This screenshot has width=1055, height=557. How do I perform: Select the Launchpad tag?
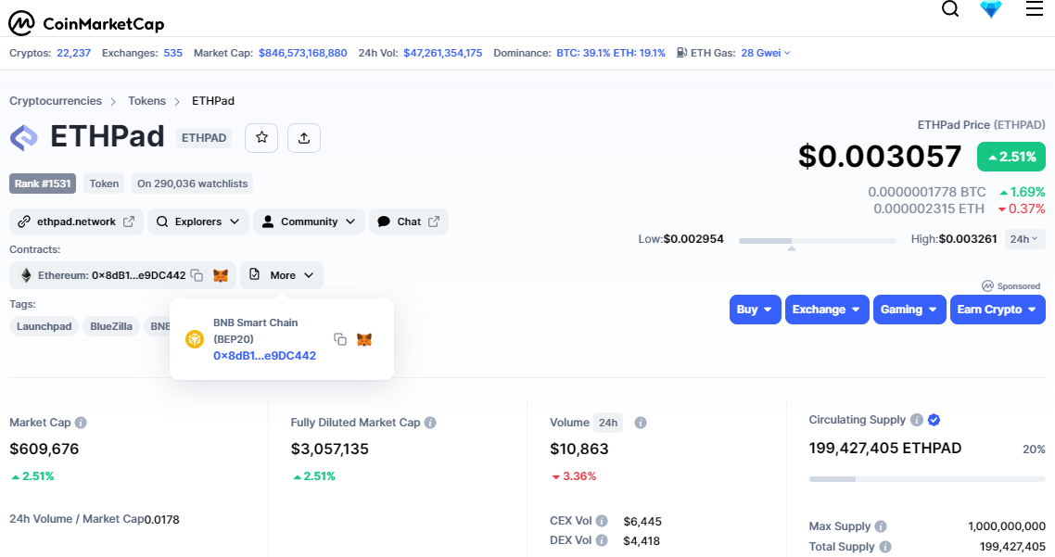click(x=44, y=326)
